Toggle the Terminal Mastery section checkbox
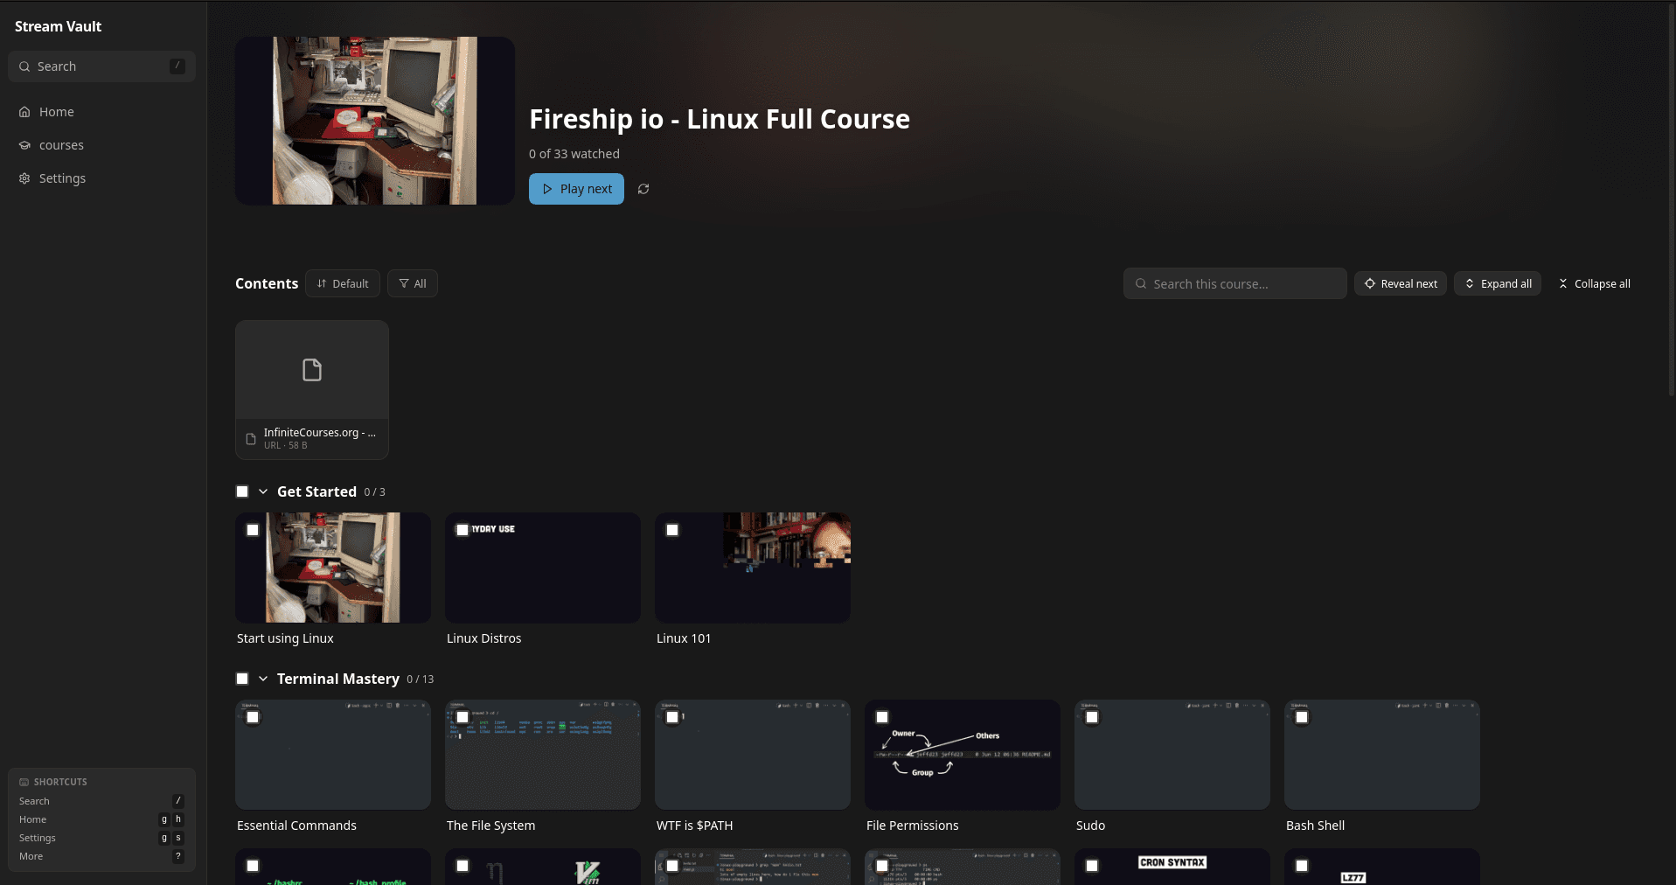The image size is (1676, 885). tap(242, 679)
